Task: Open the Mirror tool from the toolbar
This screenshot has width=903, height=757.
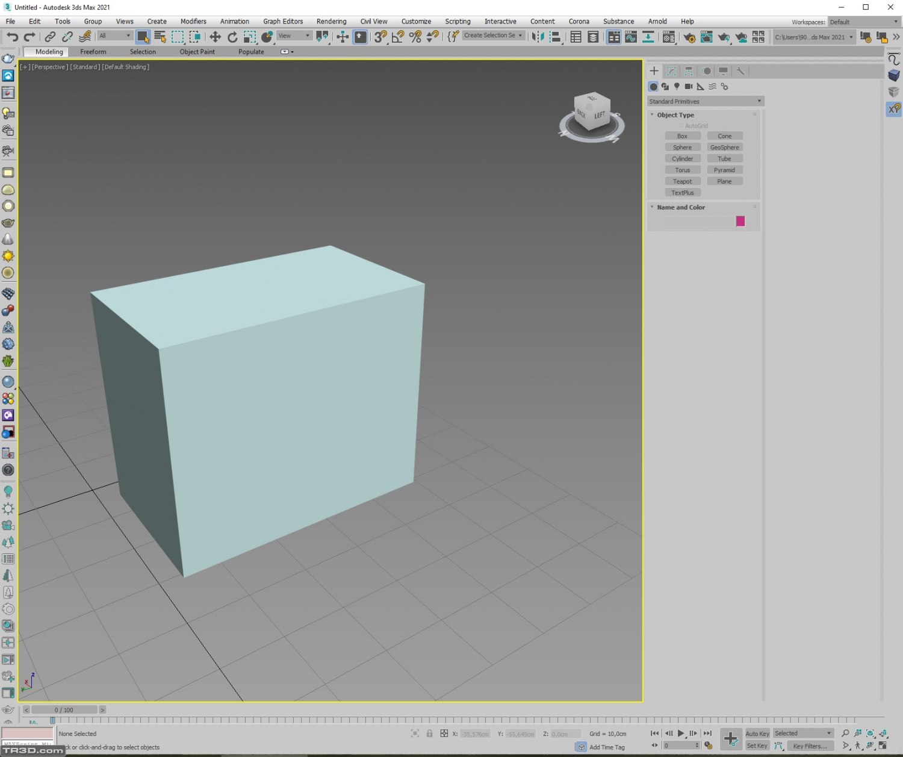Action: pyautogui.click(x=538, y=37)
